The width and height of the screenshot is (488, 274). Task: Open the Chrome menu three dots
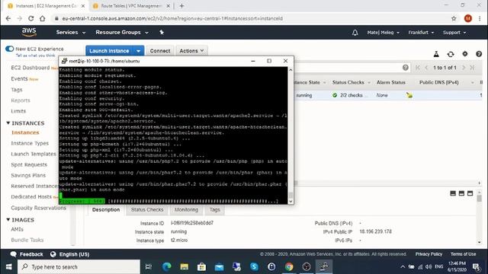(x=480, y=18)
